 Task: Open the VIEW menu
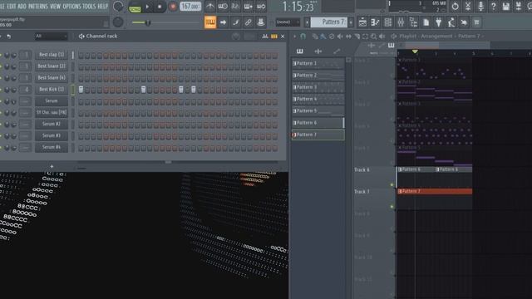pos(55,6)
